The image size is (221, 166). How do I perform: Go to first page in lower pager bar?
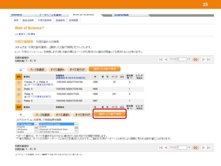[x=161, y=148]
